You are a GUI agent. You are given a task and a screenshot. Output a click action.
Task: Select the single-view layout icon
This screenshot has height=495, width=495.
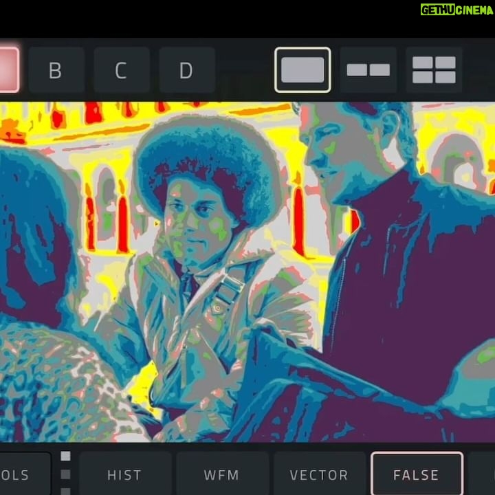[x=302, y=70]
